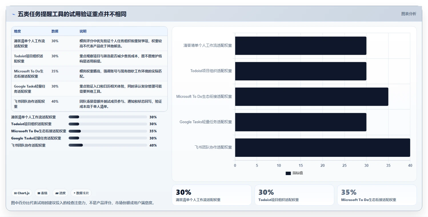Click the 滴答清单个人工作流适配权重 progress bar
Viewport: 428px width, 217px height.
tap(108, 117)
